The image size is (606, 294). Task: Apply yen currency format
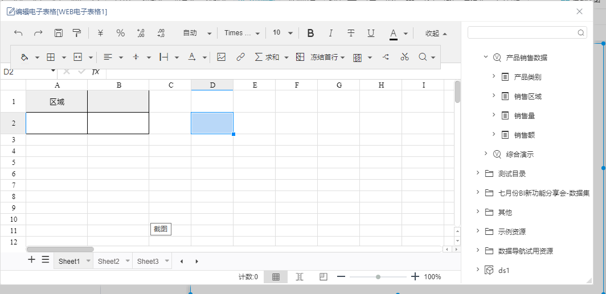click(100, 33)
